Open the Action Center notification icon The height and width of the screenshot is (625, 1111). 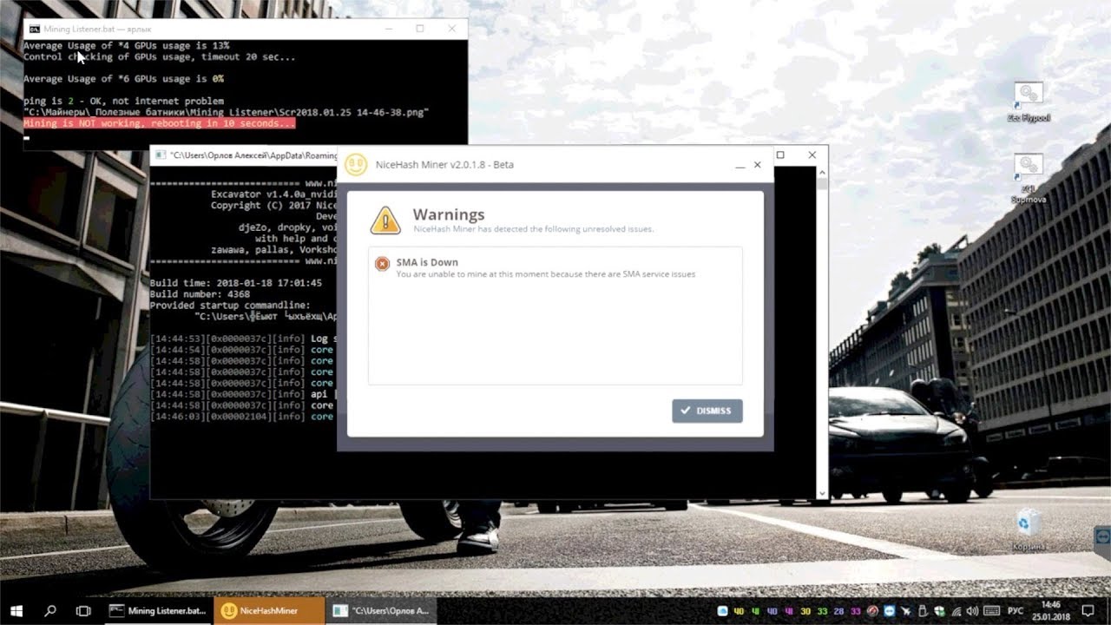(x=1088, y=611)
